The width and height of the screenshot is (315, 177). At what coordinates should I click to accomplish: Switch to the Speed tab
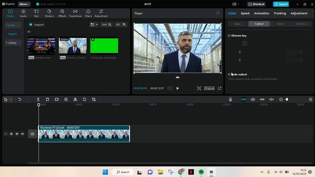click(245, 13)
